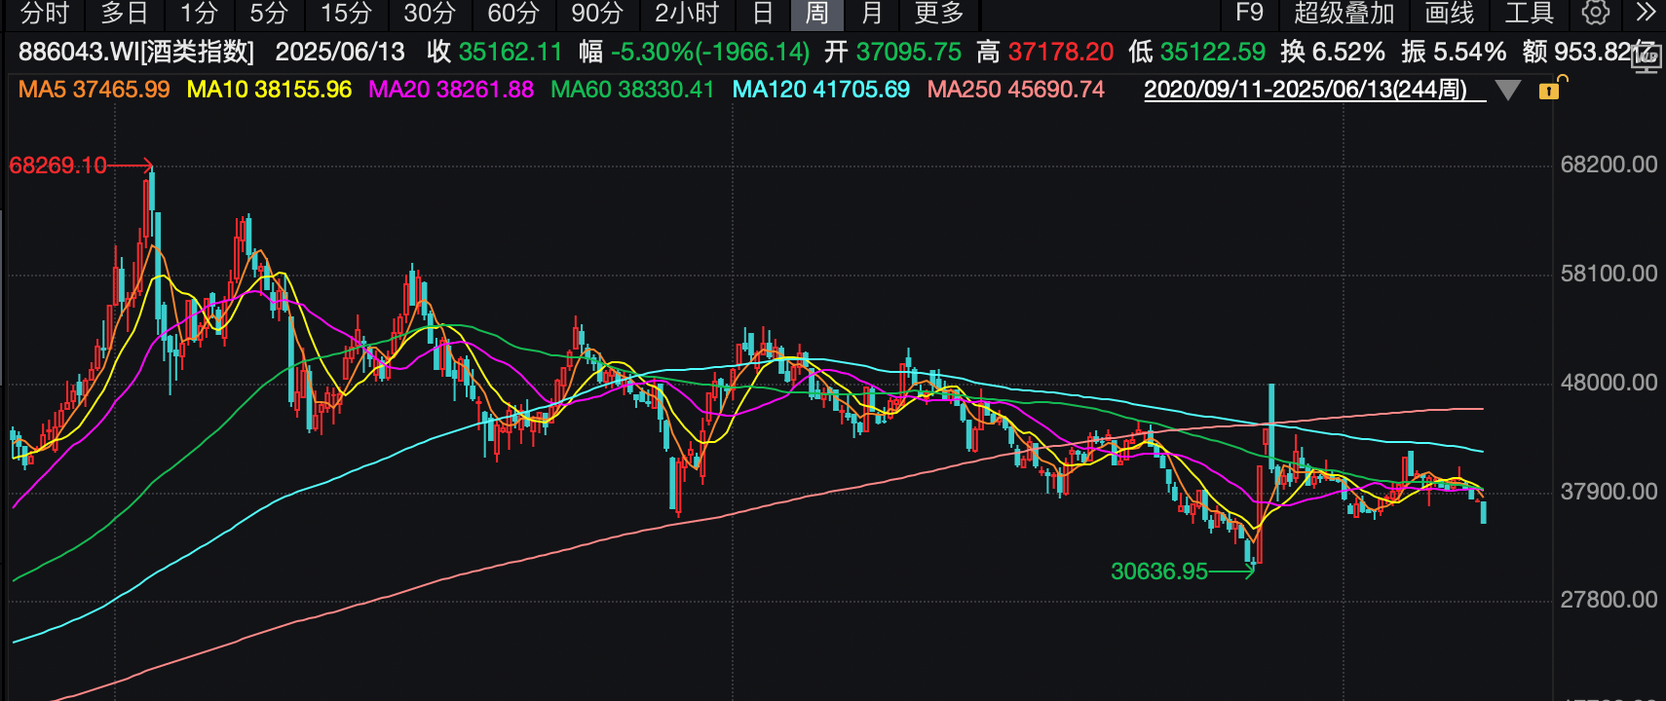Toggle the MA60 green average label
Screen dimensions: 1666x701
(x=632, y=90)
